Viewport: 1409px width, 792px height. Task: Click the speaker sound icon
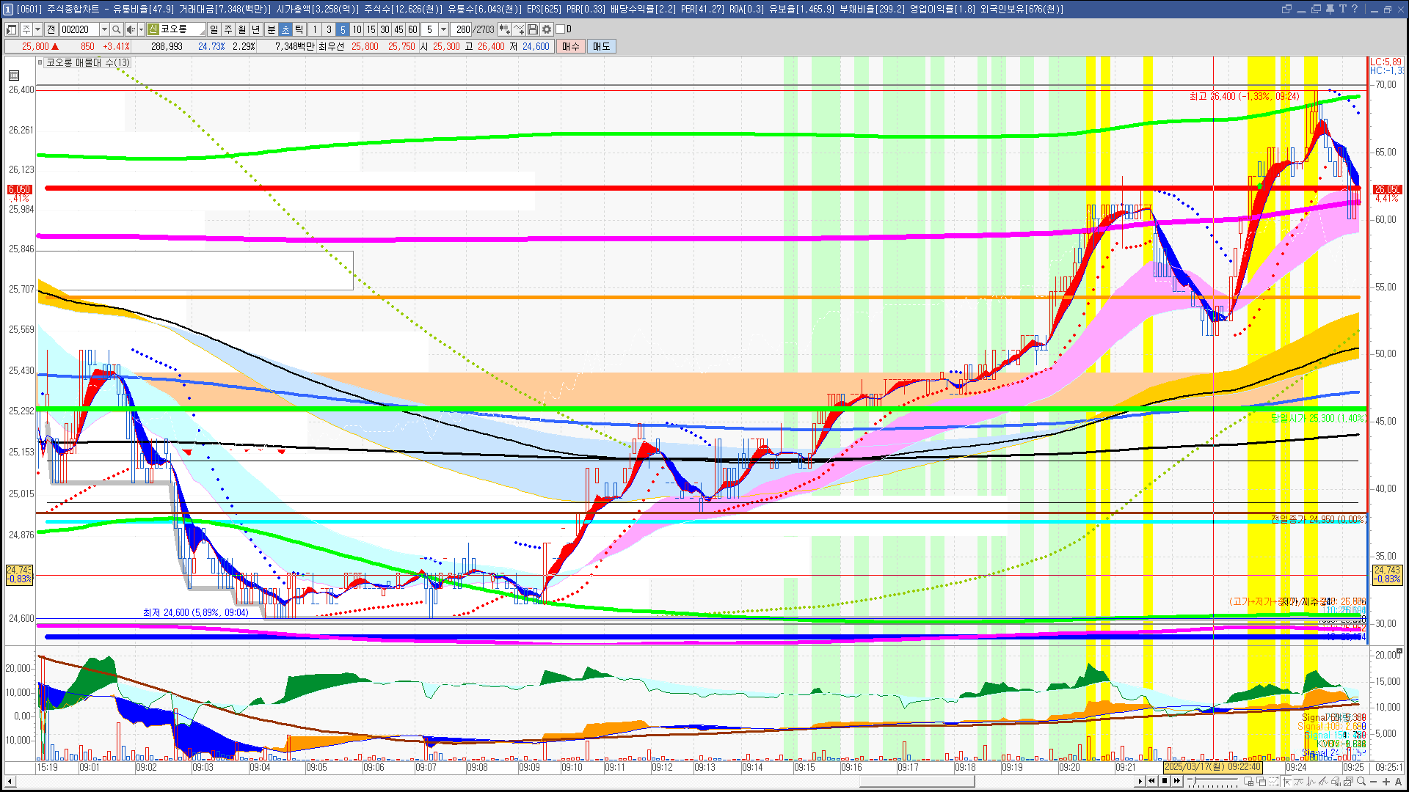point(130,29)
